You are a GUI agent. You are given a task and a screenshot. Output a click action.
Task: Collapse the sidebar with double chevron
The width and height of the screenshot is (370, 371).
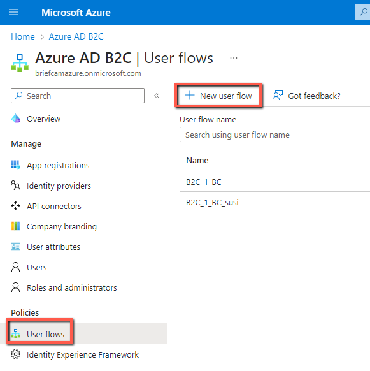[157, 96]
